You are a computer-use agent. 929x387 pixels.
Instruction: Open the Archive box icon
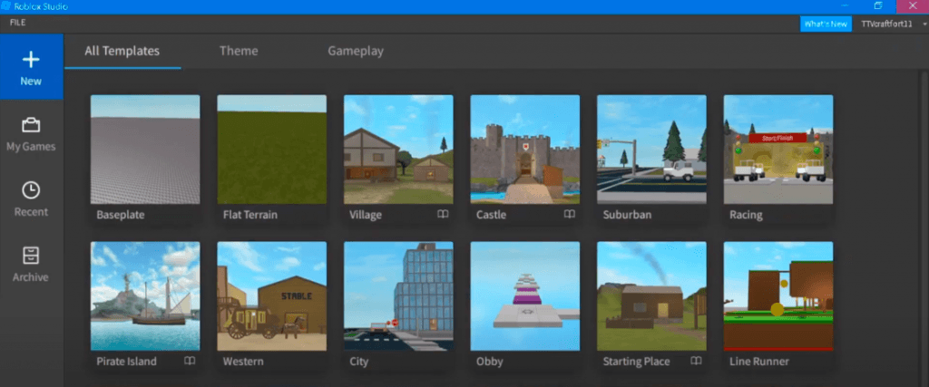(31, 255)
